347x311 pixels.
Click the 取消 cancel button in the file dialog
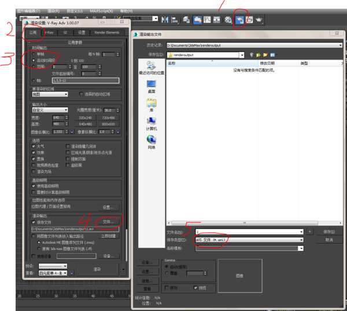pos(329,240)
